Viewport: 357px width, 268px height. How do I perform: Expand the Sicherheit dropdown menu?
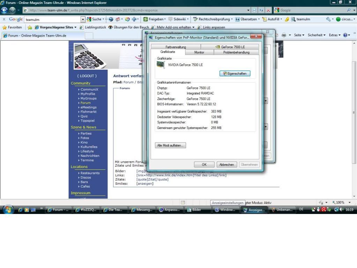[x=317, y=35]
